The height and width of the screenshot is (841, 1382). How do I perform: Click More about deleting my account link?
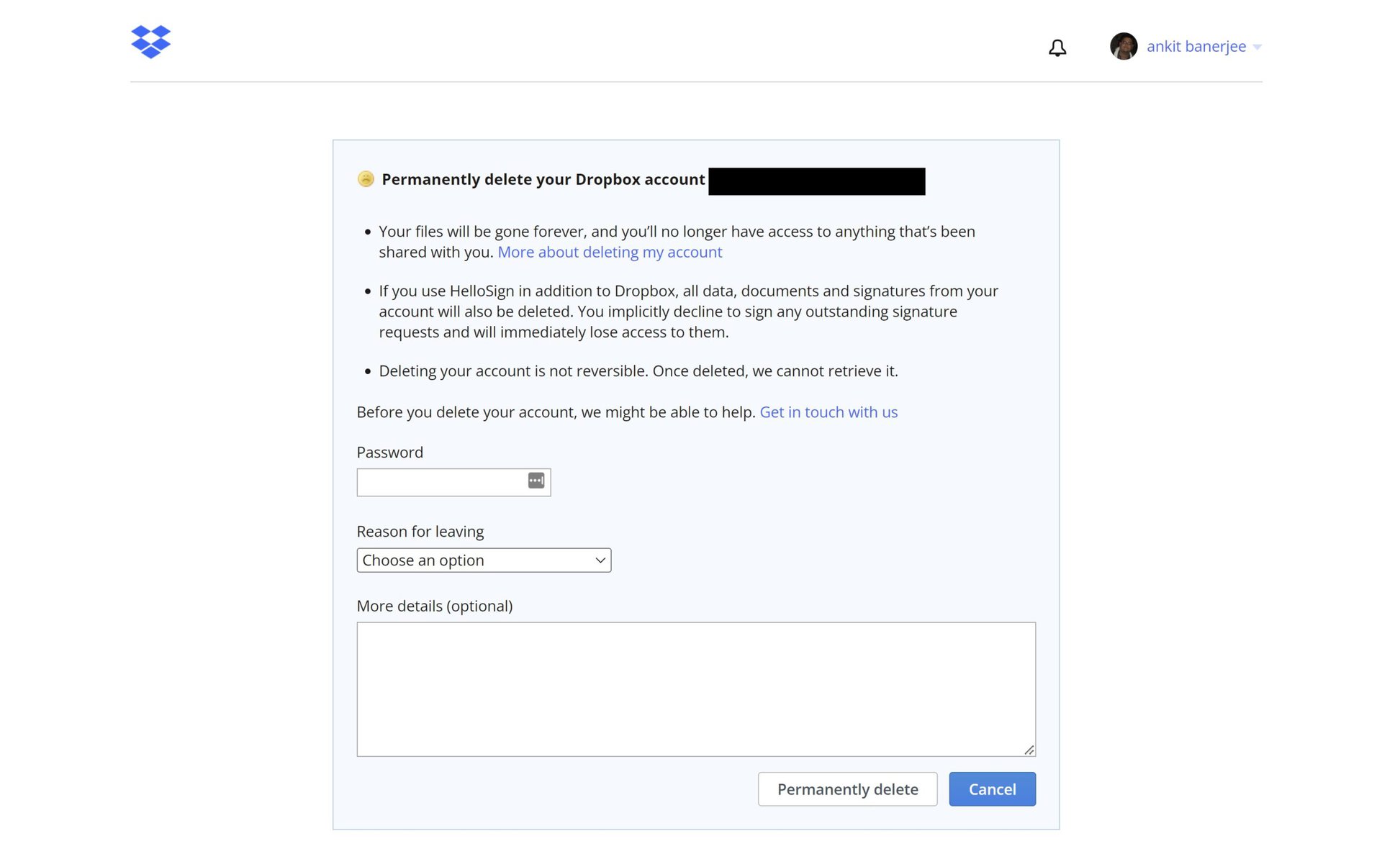click(609, 252)
